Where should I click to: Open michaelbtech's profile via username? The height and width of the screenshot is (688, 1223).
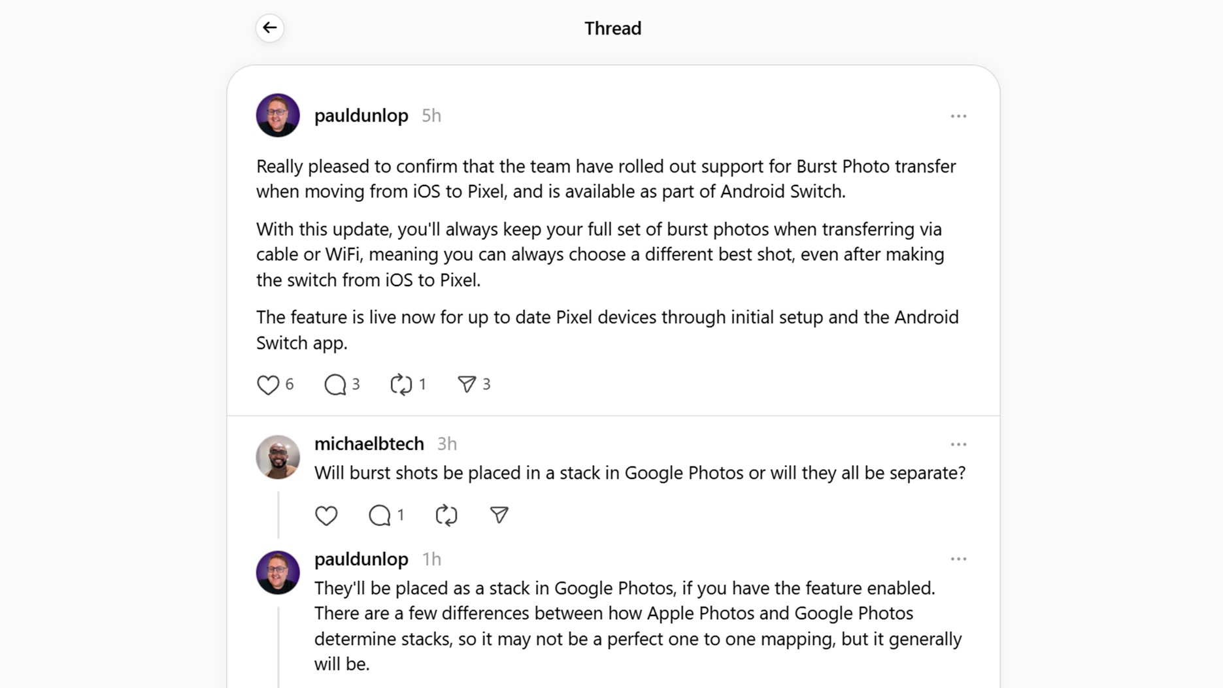point(369,444)
